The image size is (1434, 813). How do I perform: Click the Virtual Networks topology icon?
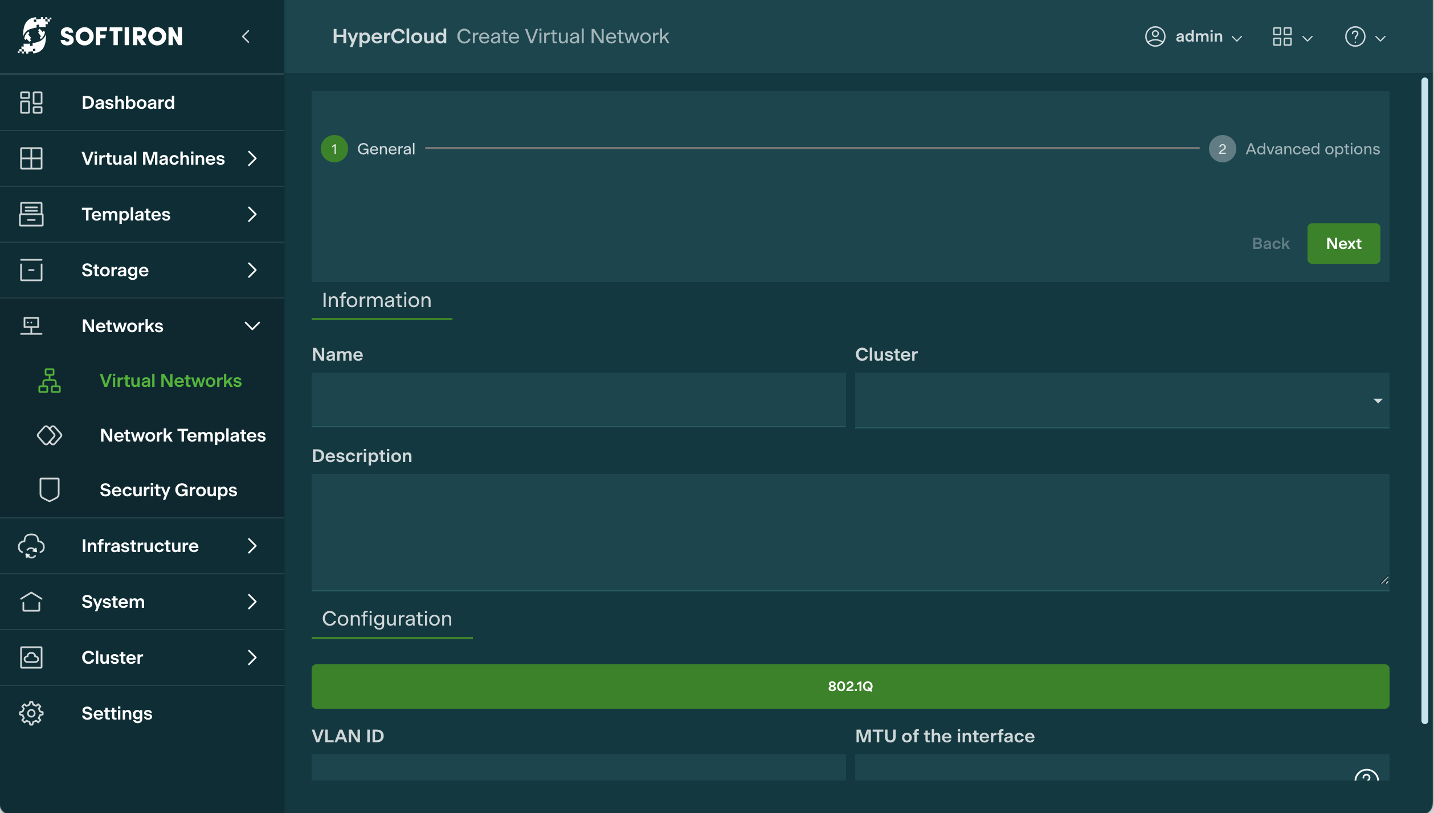pyautogui.click(x=50, y=381)
